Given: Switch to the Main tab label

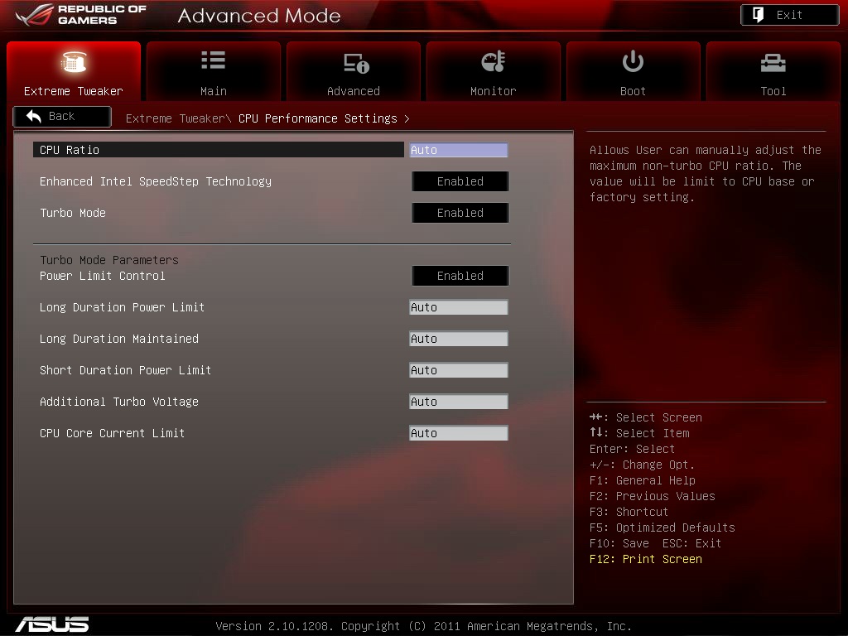Looking at the screenshot, I should [214, 91].
